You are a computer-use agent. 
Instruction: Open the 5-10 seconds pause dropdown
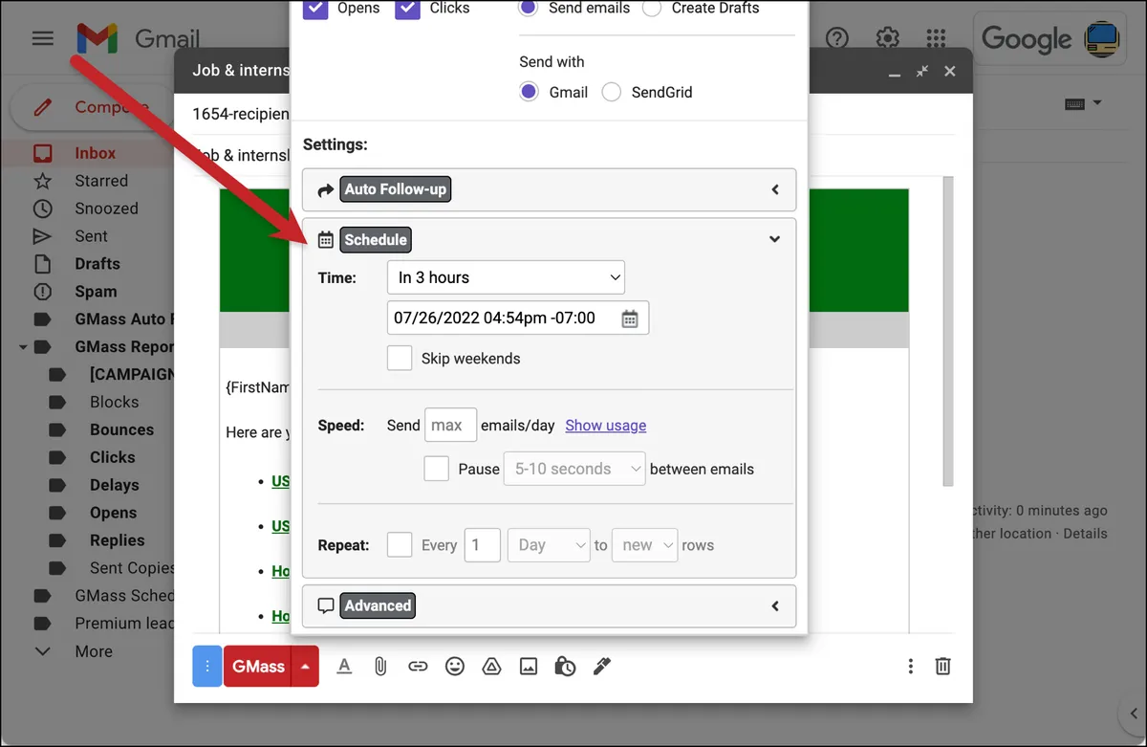click(574, 469)
